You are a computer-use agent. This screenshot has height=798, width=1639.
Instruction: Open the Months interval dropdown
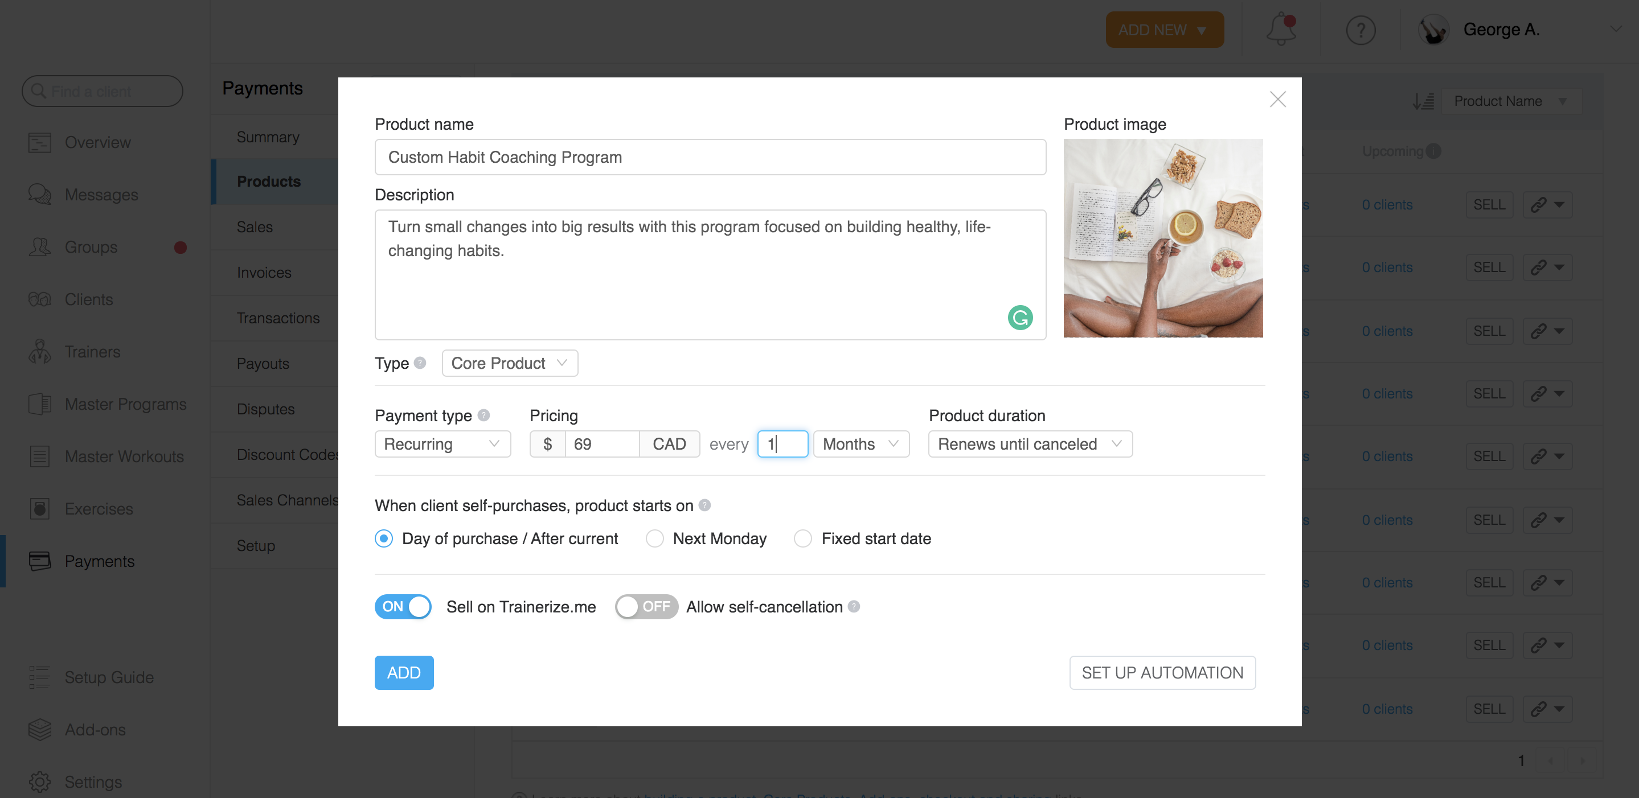click(x=861, y=444)
